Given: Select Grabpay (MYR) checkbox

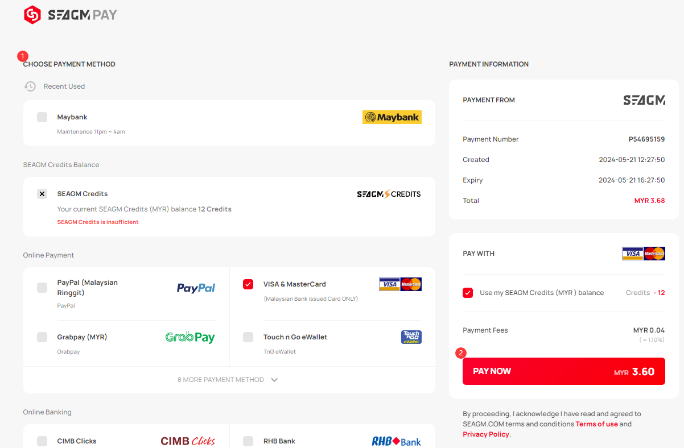Looking at the screenshot, I should click(x=42, y=337).
